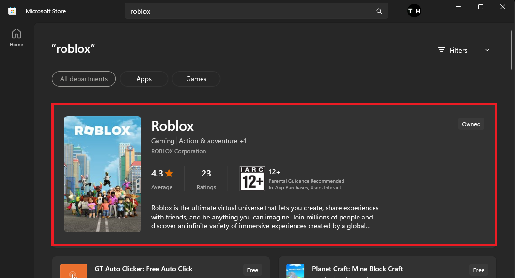Switch to the Games filter tab
Image resolution: width=515 pixels, height=278 pixels.
[x=196, y=79]
